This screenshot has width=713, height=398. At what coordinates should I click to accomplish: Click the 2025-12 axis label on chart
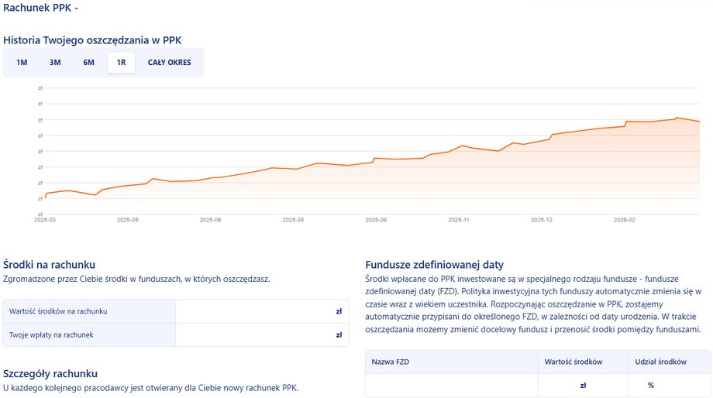[x=542, y=220]
